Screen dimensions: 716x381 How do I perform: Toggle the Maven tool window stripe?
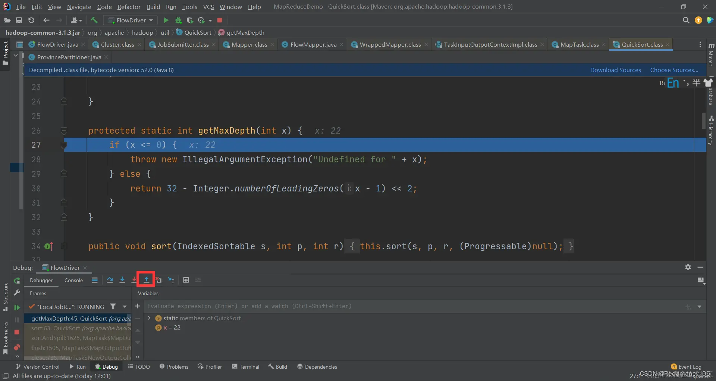coord(711,54)
